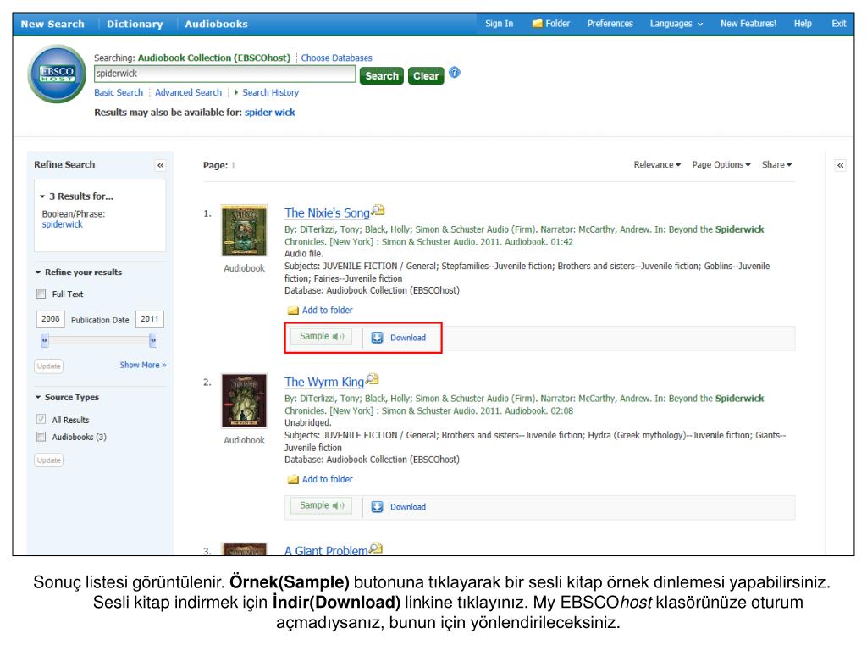Open Choose Databases link
This screenshot has width=867, height=650.
(x=336, y=58)
